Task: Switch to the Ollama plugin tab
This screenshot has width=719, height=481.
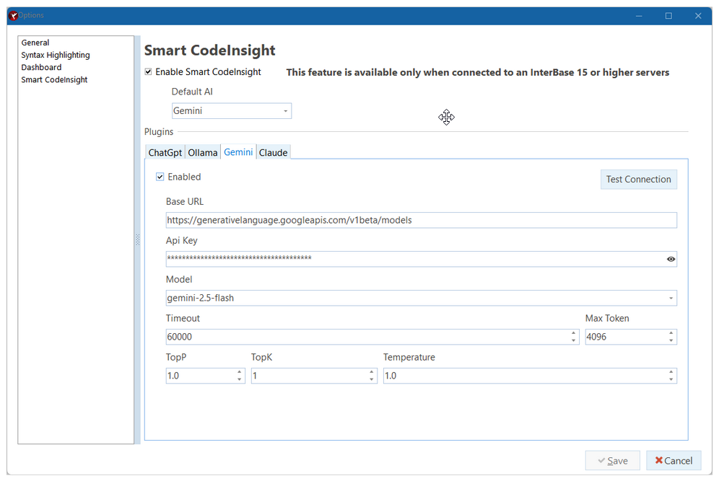Action: tap(203, 153)
